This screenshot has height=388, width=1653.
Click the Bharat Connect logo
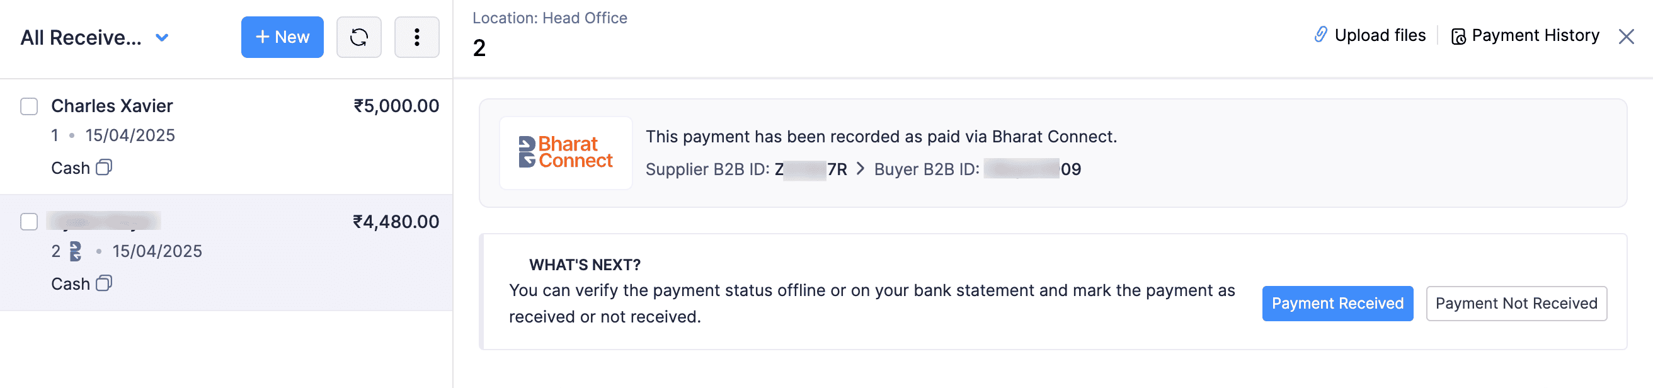point(565,152)
